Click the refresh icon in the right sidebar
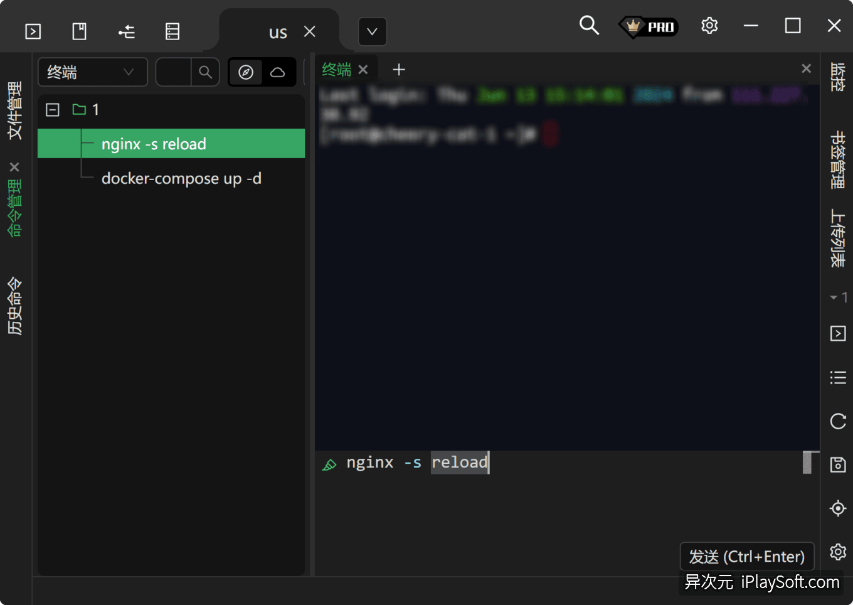This screenshot has width=853, height=605. click(x=838, y=422)
